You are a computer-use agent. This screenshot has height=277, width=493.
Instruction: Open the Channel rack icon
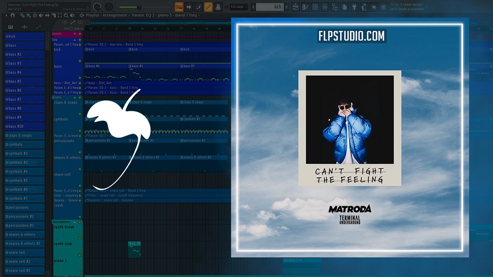315,7
